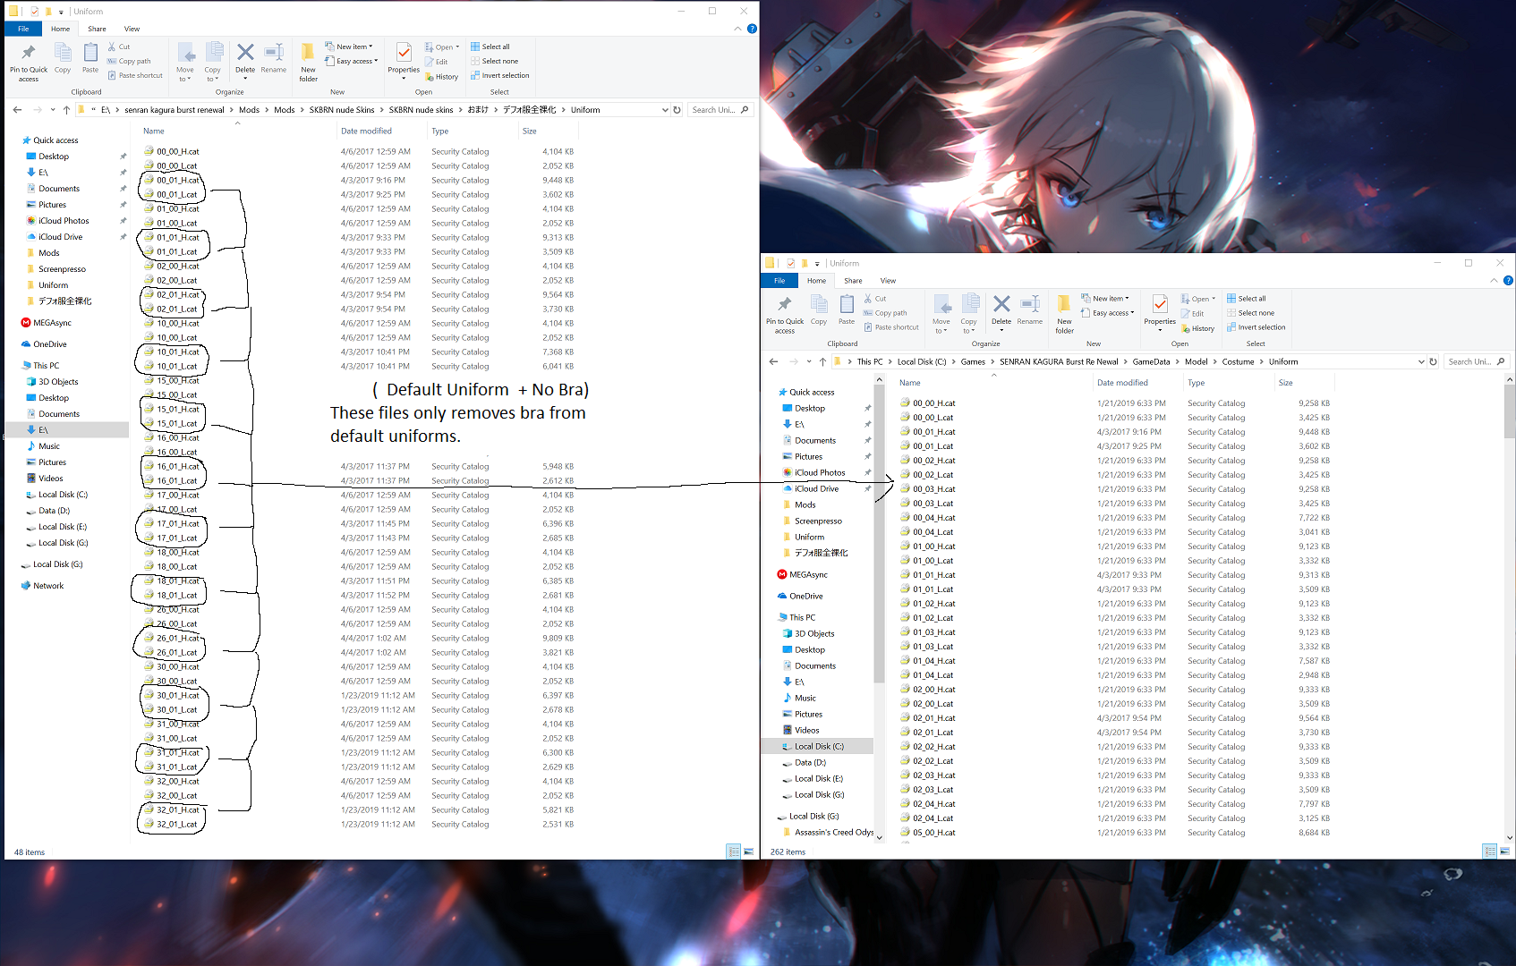Open the Easy access dropdown in right window
Viewport: 1516px width, 966px height.
pyautogui.click(x=1109, y=313)
